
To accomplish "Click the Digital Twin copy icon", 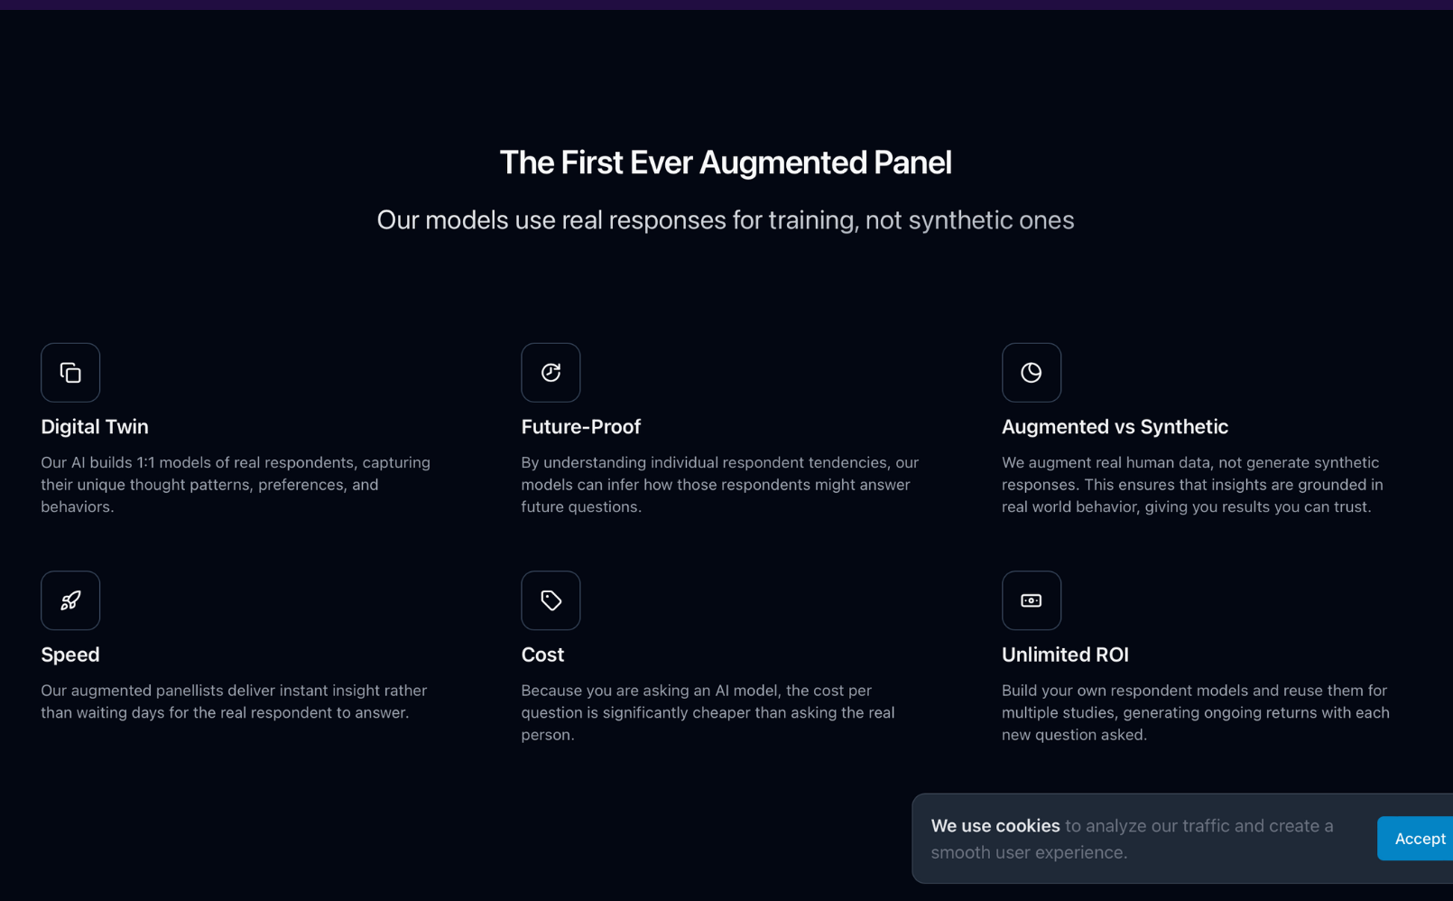I will (x=70, y=372).
